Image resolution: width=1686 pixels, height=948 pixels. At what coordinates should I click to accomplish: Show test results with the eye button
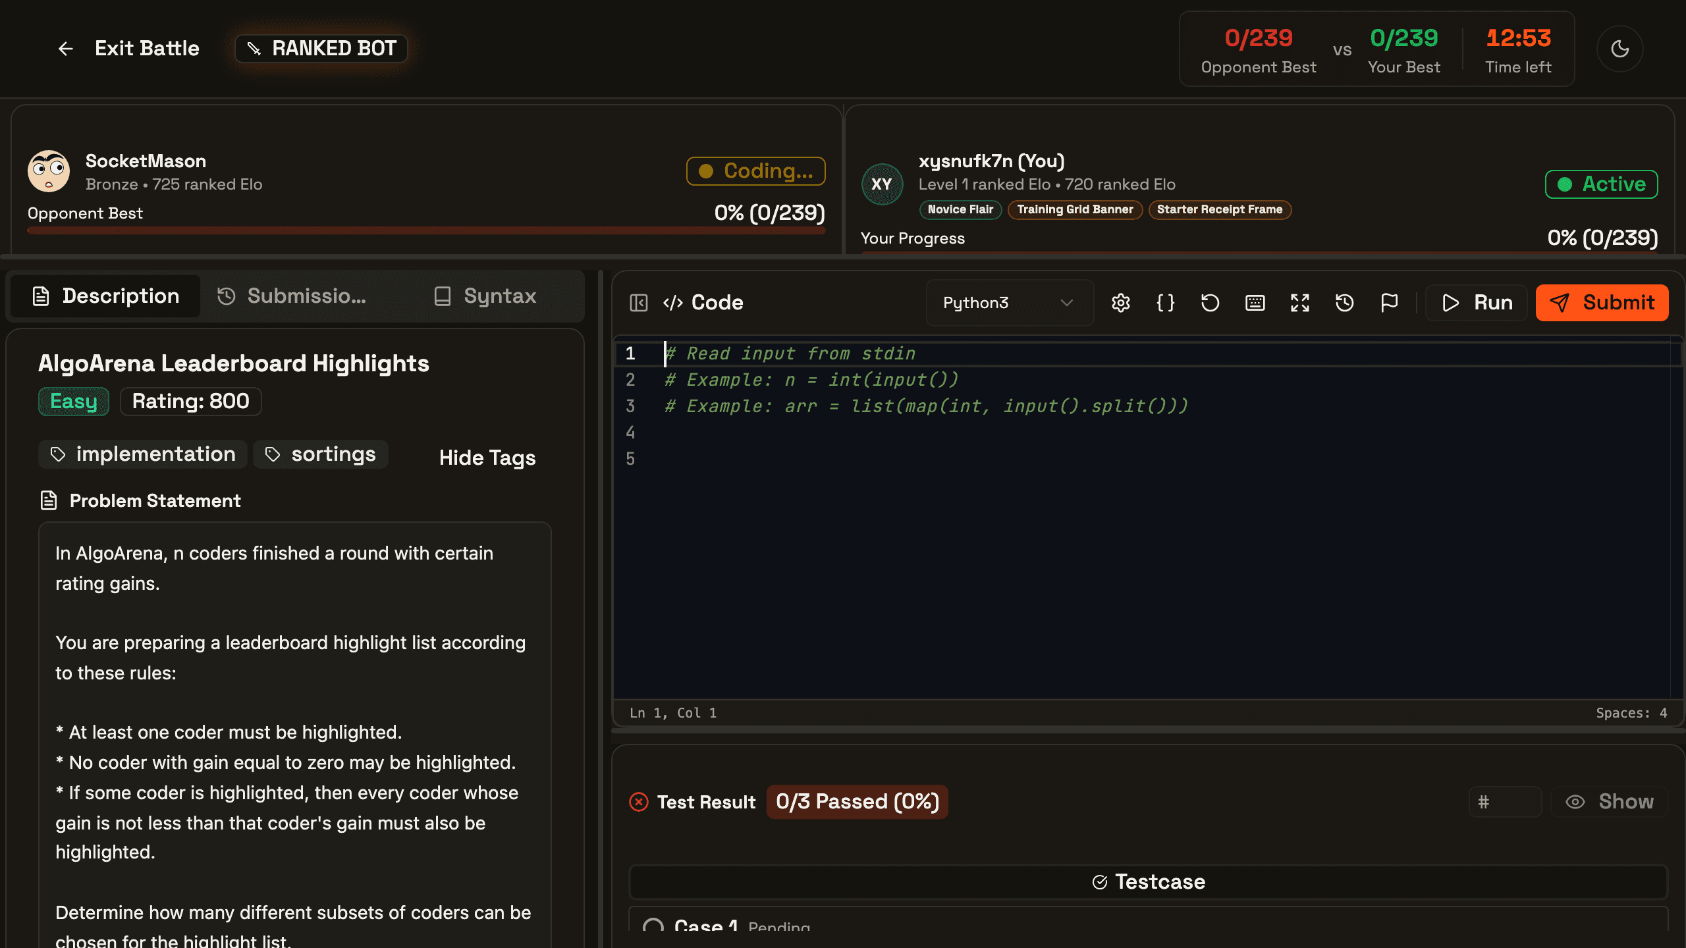[1609, 802]
